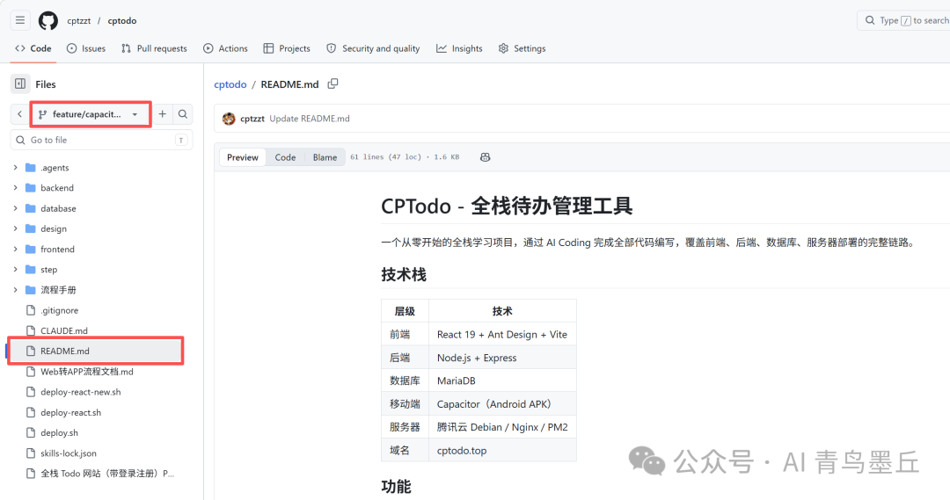Open the Projects tab
Viewport: 950px width, 500px height.
pos(287,48)
